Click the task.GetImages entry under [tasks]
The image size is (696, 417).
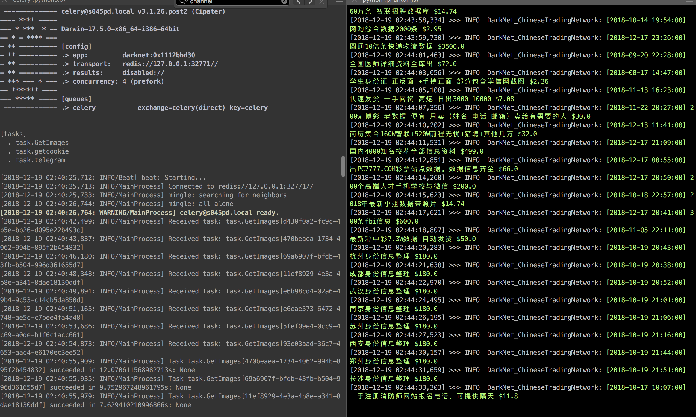[x=42, y=143]
